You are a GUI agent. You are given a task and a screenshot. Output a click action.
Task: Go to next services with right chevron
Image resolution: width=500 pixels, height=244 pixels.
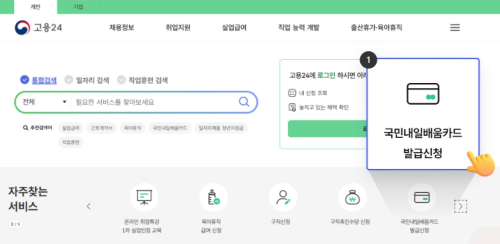pos(461,206)
